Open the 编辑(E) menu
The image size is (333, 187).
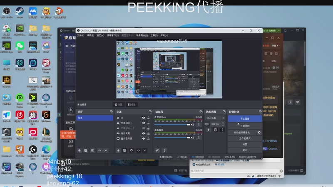[x=90, y=35]
